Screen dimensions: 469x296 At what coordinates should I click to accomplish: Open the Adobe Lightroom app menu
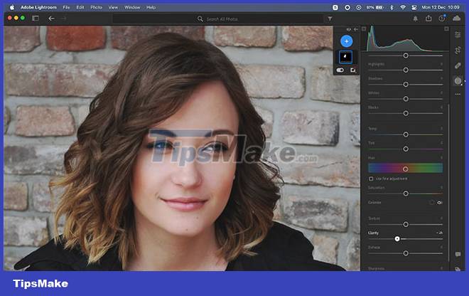click(x=38, y=7)
